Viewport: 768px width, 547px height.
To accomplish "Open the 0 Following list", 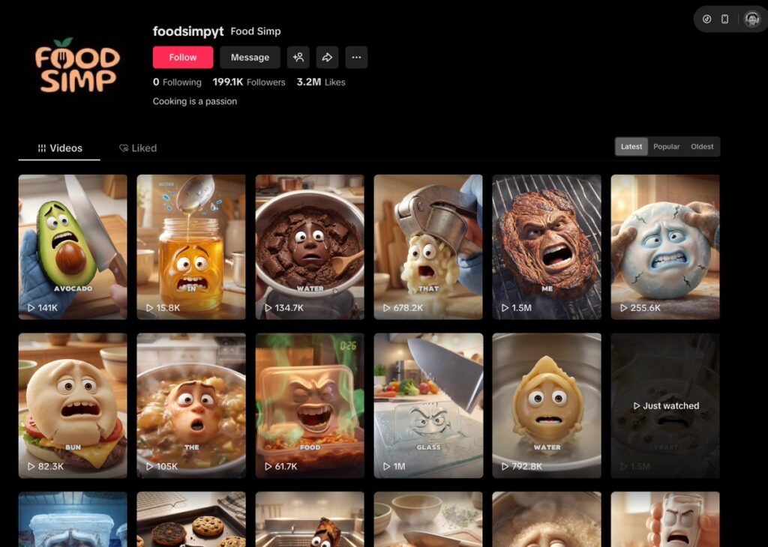I will coord(177,82).
